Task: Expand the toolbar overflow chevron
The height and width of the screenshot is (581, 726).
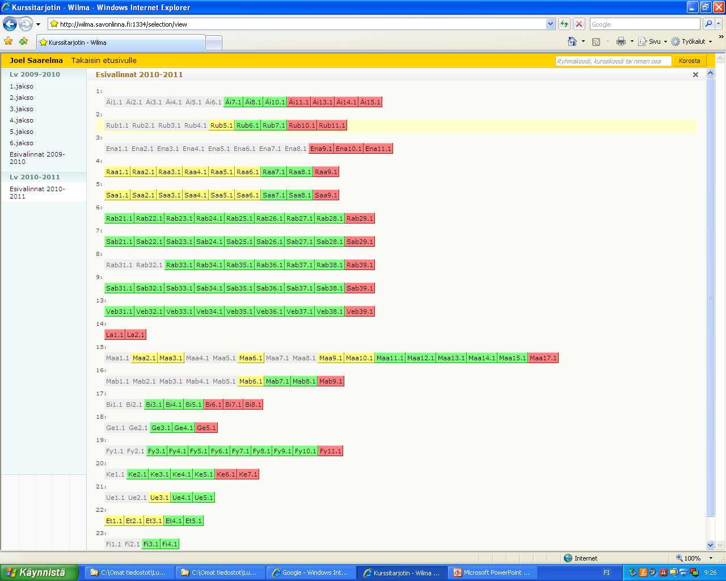Action: pyautogui.click(x=721, y=37)
